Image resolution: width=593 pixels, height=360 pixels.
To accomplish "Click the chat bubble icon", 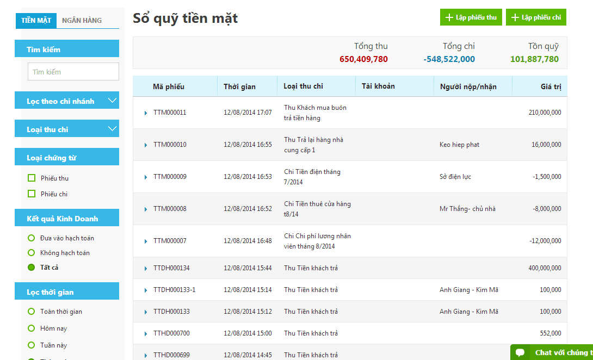I will (x=520, y=352).
